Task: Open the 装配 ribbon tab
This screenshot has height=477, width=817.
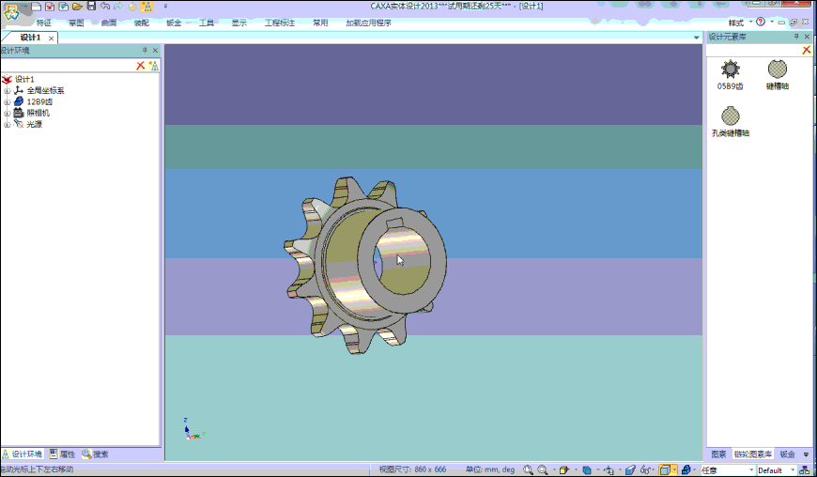Action: click(x=141, y=23)
